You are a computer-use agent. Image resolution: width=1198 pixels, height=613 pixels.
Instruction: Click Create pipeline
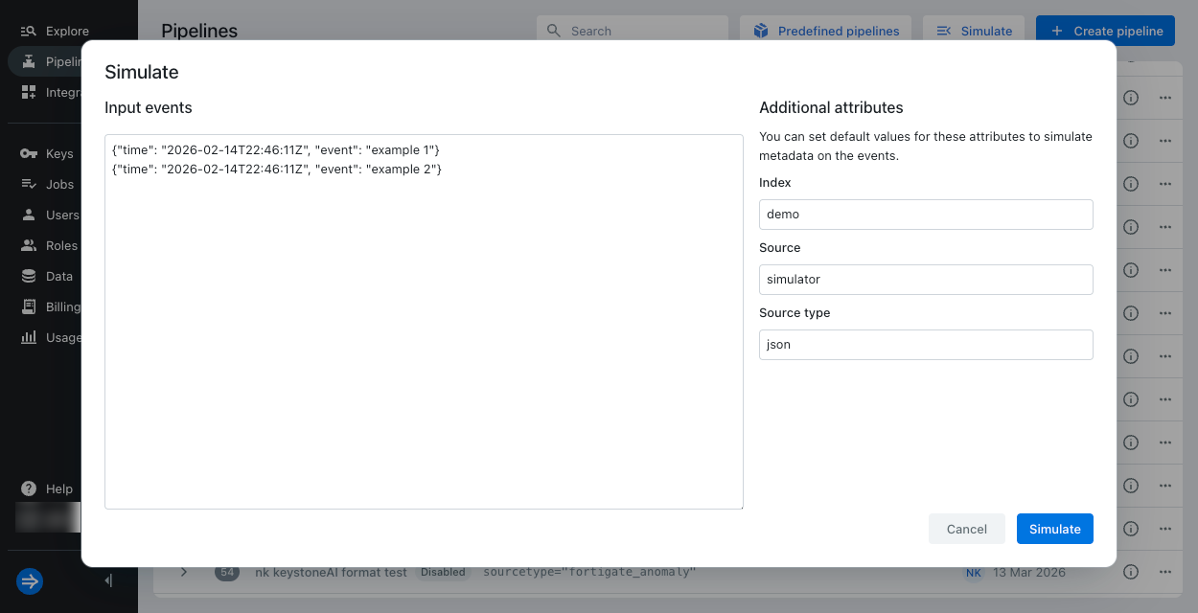1105,30
